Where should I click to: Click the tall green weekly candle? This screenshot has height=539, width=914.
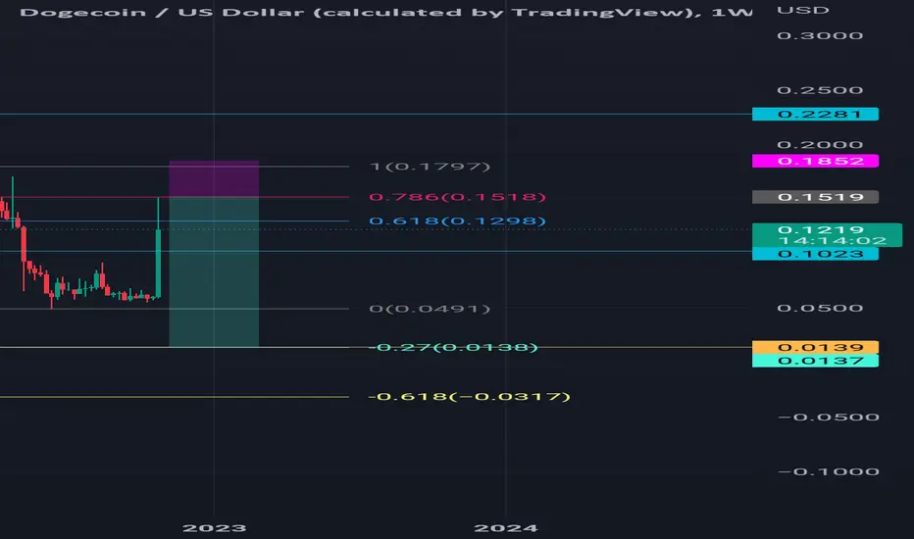[x=158, y=248]
